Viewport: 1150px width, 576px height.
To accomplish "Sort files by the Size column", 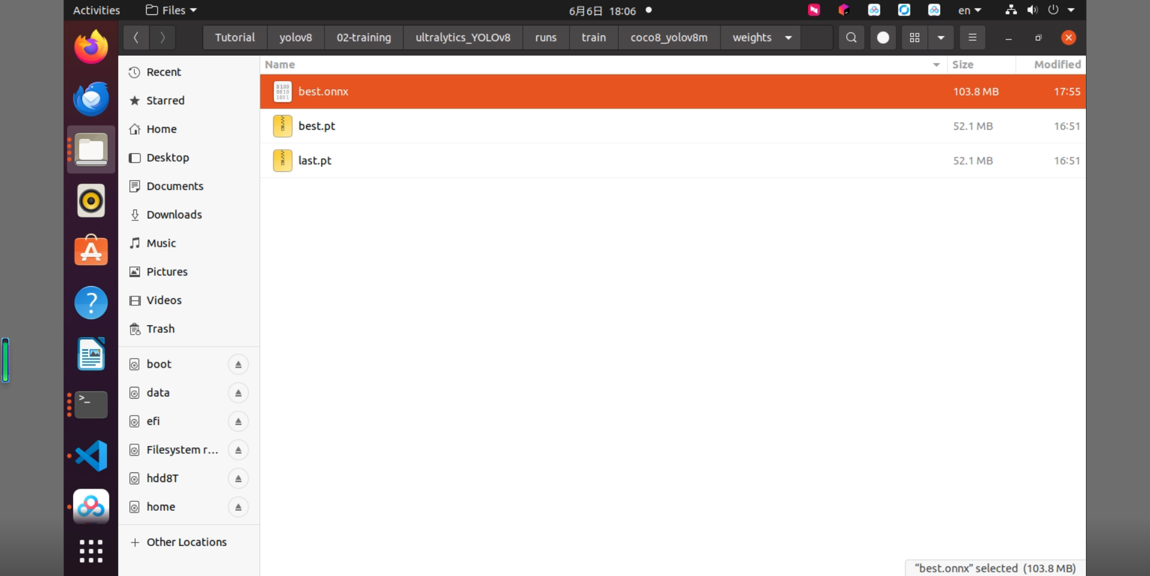I will point(963,65).
